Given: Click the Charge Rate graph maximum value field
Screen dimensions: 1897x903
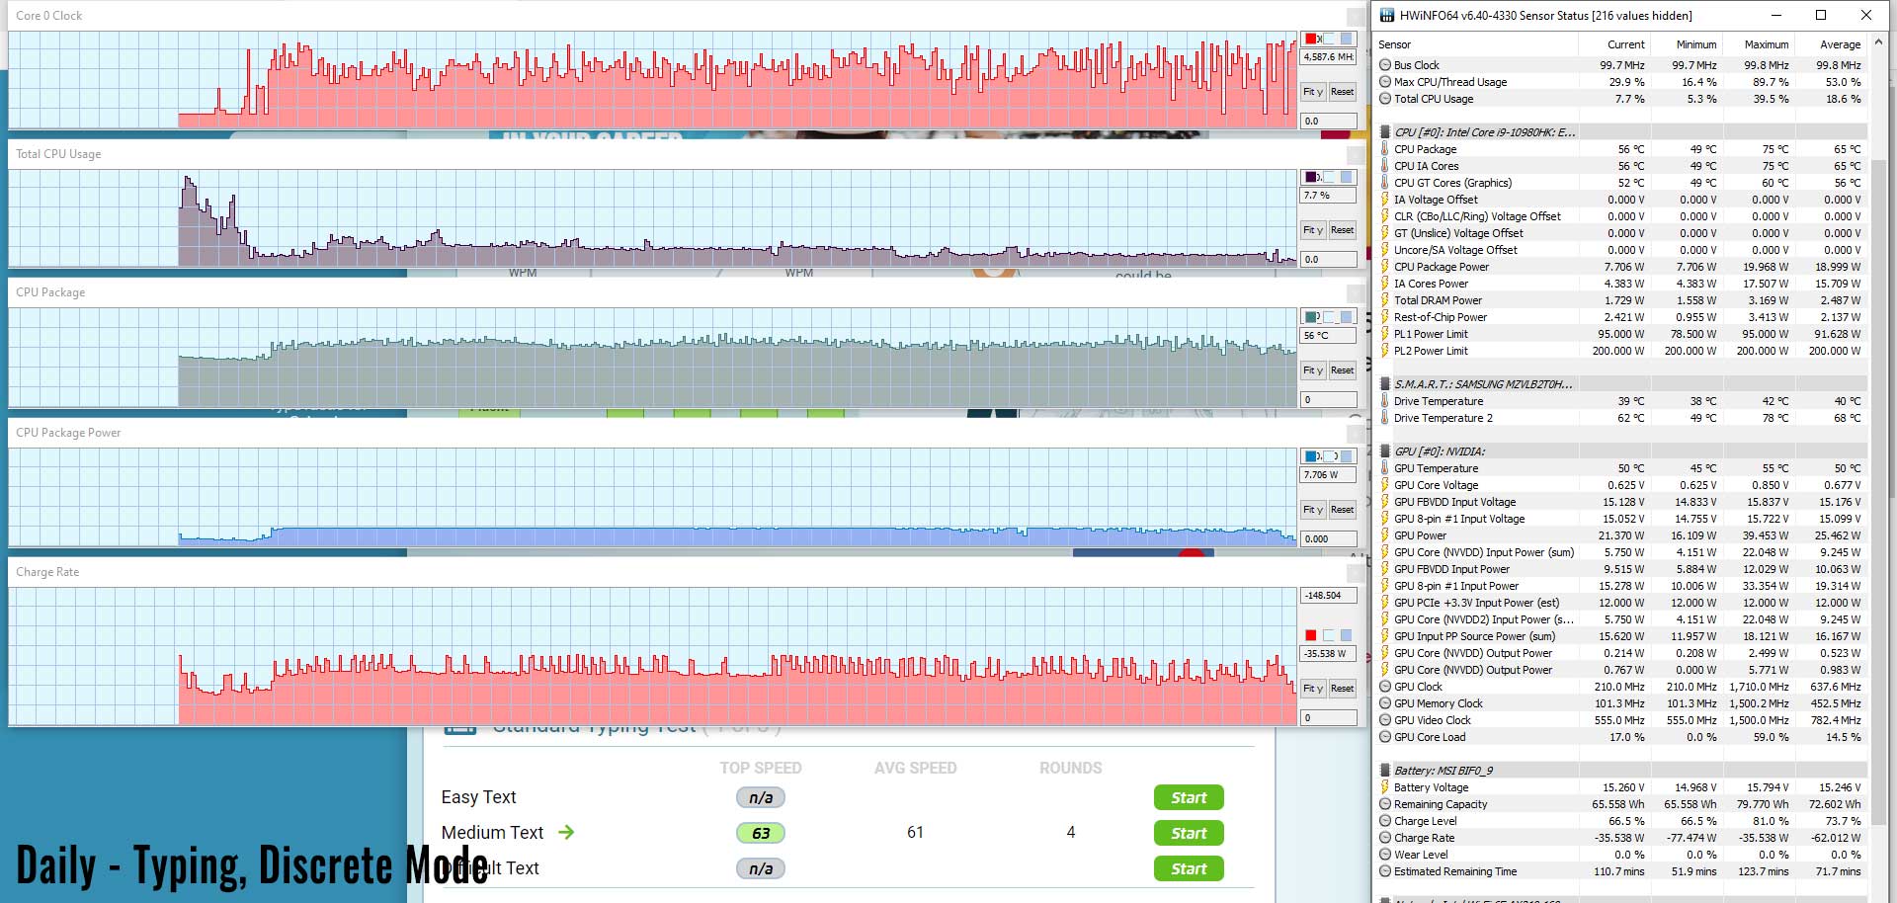Looking at the screenshot, I should [1327, 596].
